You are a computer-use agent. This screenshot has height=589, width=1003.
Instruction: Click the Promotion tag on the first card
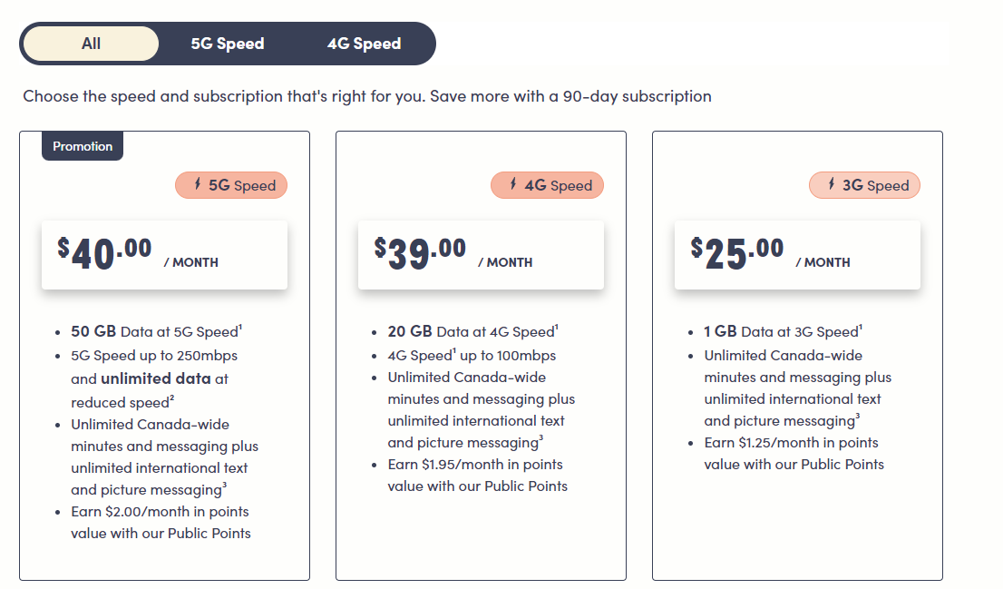82,146
